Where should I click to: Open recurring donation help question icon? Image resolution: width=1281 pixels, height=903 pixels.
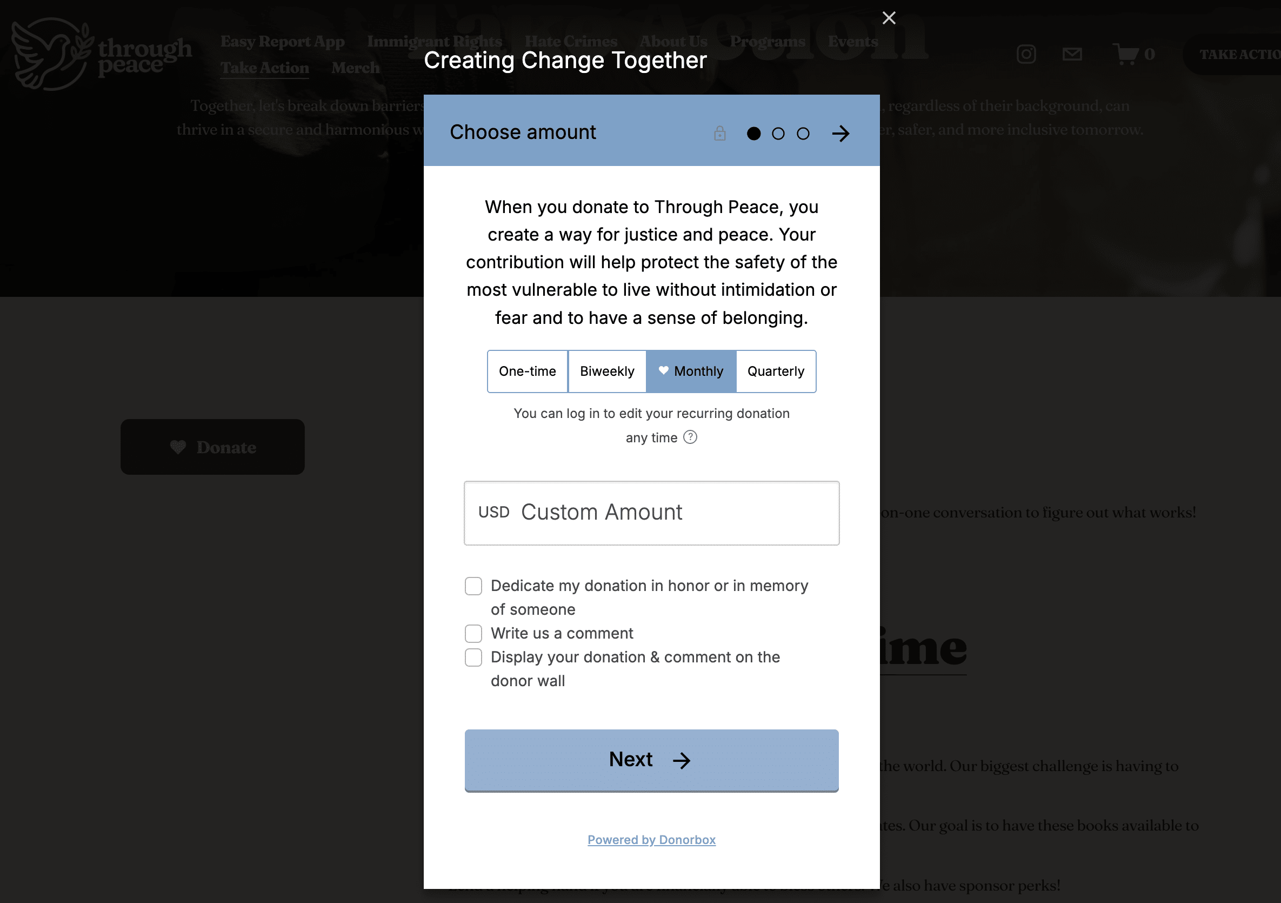coord(690,437)
